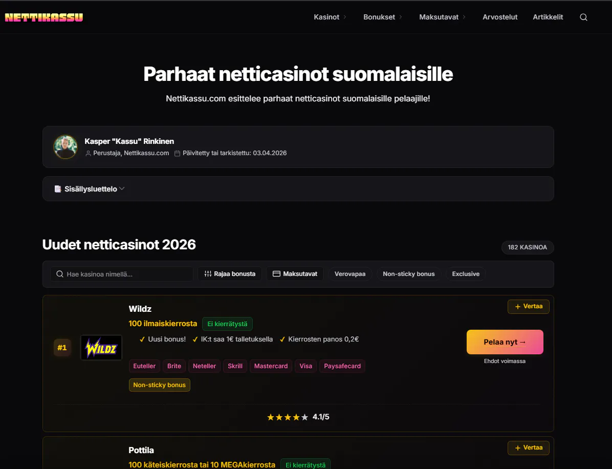Click Vertaa button for Wildz
Viewport: 612px width, 469px height.
529,307
